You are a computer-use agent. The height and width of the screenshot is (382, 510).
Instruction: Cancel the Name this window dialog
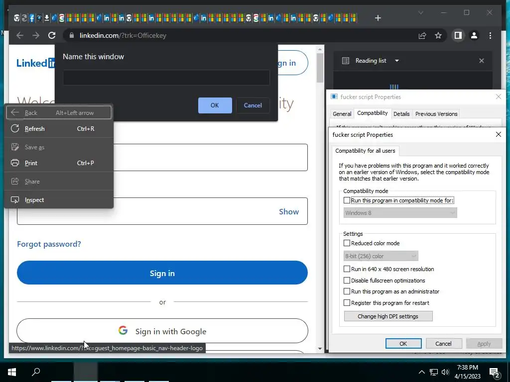tap(253, 105)
